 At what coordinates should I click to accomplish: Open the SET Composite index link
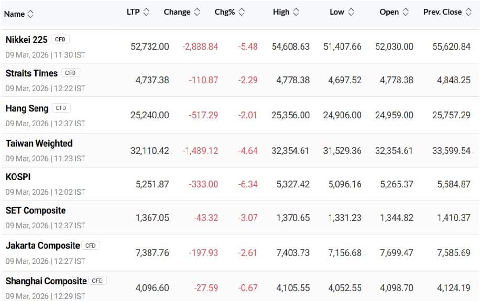36,210
